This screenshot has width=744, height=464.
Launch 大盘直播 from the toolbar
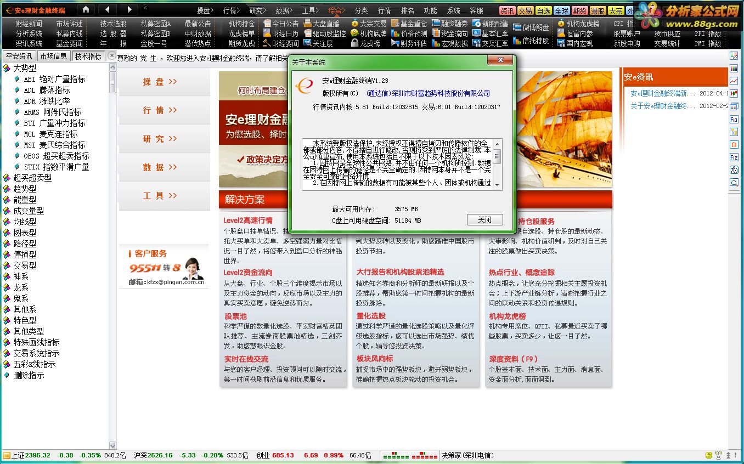click(322, 24)
